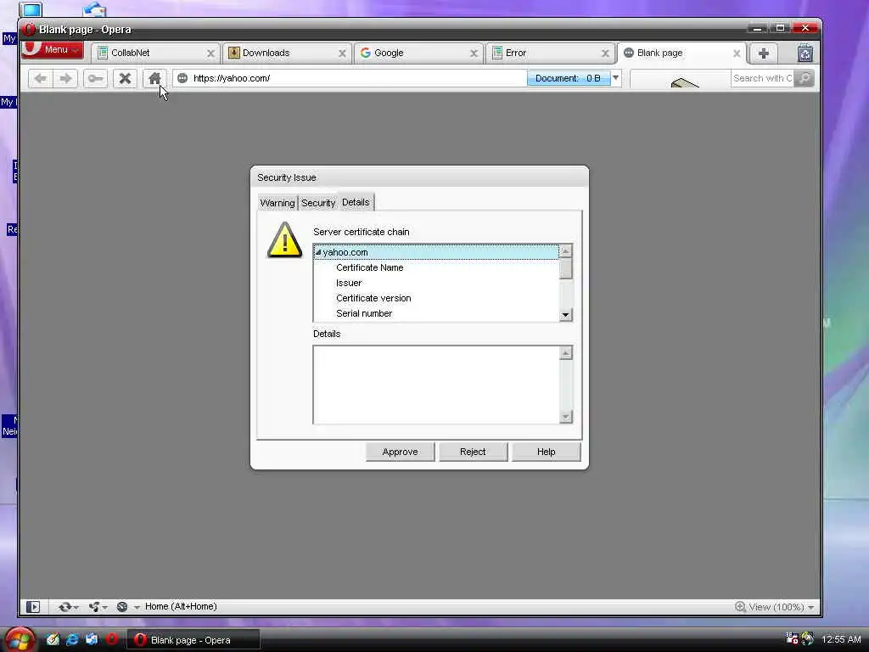Click the Document: 0 B progress indicator
869x652 pixels.
coord(568,78)
